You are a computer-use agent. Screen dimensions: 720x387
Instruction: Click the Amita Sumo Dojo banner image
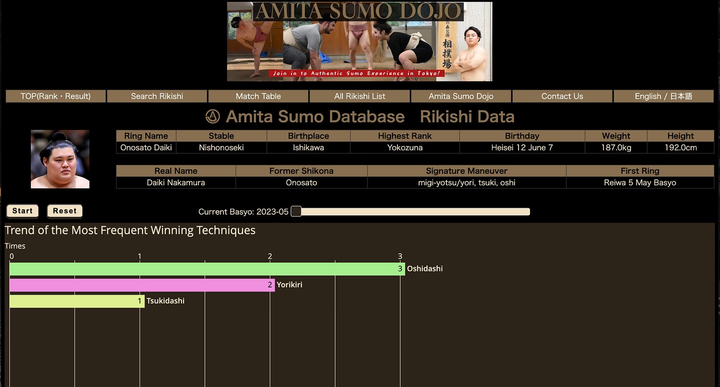[x=359, y=41]
